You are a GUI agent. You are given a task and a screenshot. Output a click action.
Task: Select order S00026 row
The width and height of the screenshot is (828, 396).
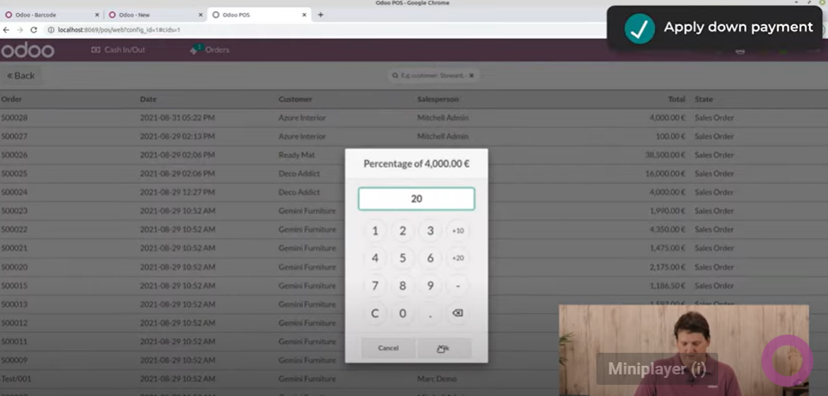click(414, 156)
